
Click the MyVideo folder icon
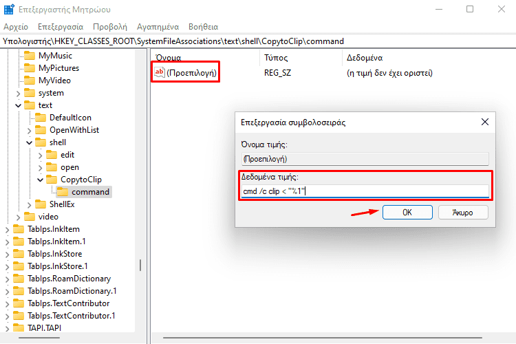(x=30, y=80)
